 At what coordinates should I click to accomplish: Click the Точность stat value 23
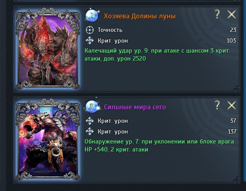click(x=233, y=30)
